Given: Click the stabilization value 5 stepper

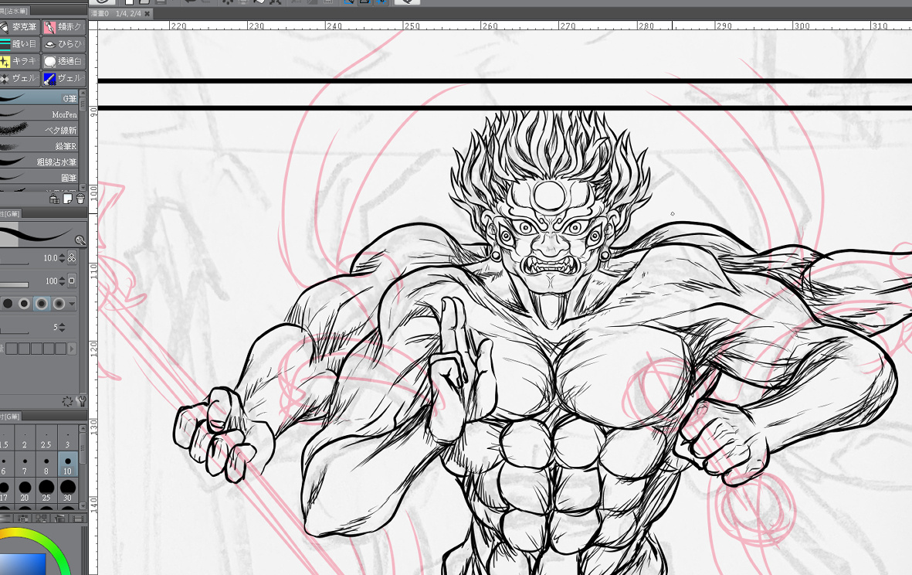Looking at the screenshot, I should click(x=63, y=327).
